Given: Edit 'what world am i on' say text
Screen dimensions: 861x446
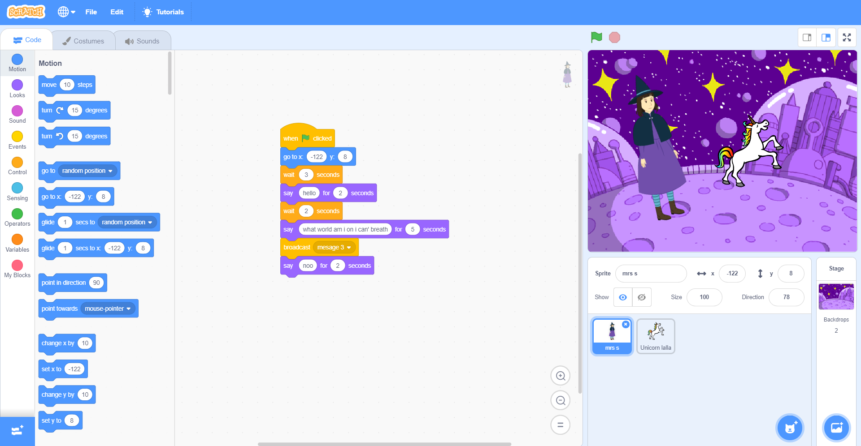Looking at the screenshot, I should click(x=345, y=230).
